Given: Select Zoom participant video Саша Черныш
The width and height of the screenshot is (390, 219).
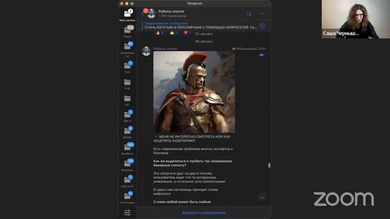Looking at the screenshot, I should point(356,19).
